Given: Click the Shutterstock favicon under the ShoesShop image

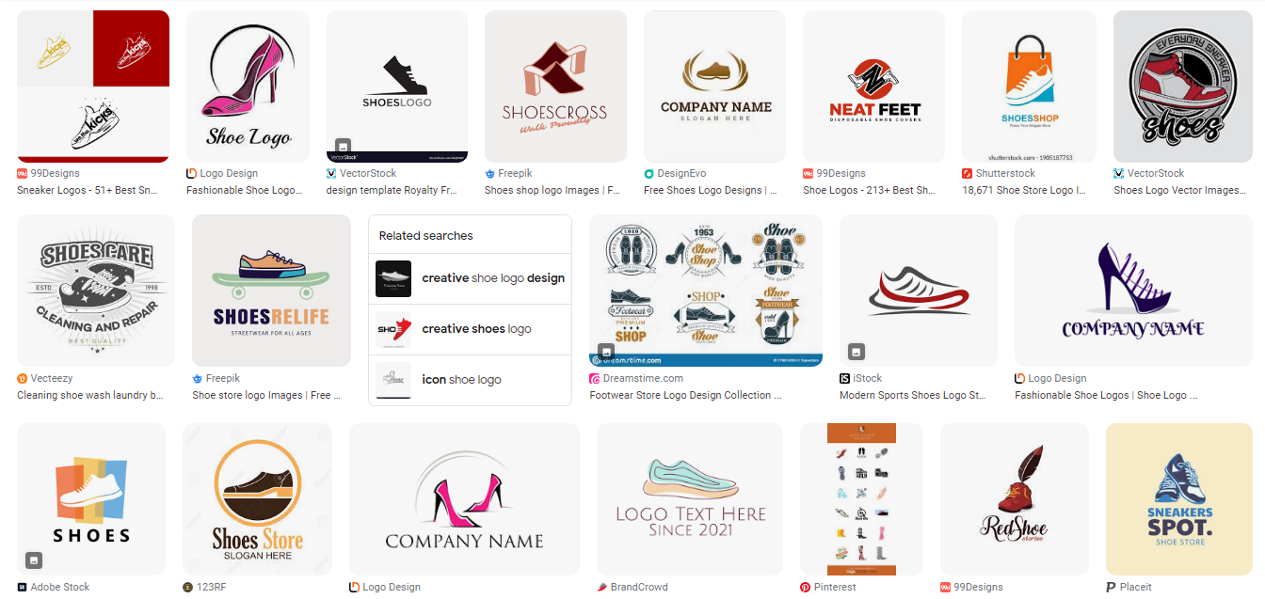Looking at the screenshot, I should click(x=967, y=174).
